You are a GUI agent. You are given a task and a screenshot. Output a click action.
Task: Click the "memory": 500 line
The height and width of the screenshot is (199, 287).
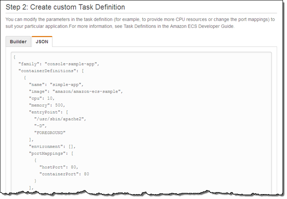47,105
